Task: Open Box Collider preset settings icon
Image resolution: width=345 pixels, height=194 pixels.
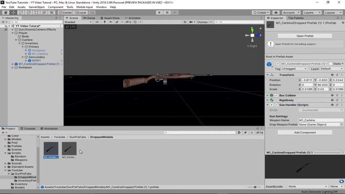Action: [x=337, y=95]
